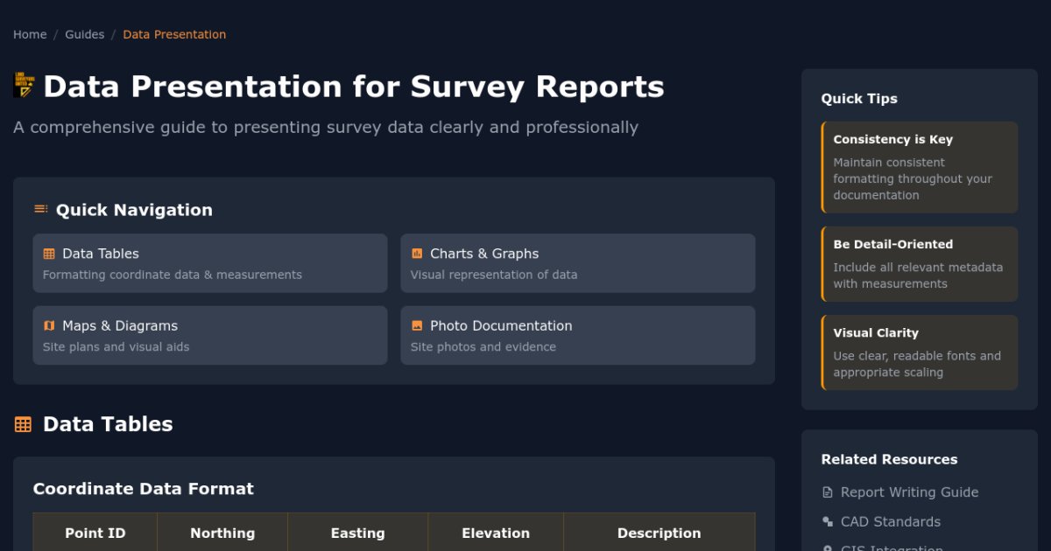The height and width of the screenshot is (551, 1051).
Task: Open the Photo Documentation navigation card
Action: coord(577,335)
